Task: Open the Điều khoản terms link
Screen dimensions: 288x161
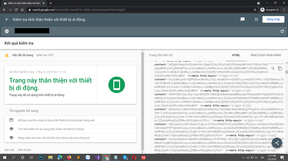Action: 24,150
